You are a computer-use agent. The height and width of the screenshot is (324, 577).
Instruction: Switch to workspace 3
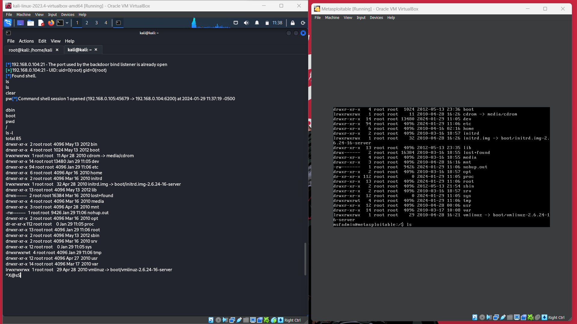click(x=96, y=23)
